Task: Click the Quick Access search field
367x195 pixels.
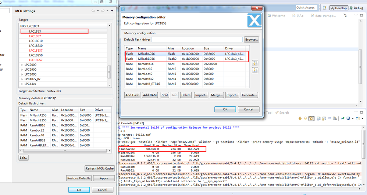Action: pyautogui.click(x=306, y=8)
